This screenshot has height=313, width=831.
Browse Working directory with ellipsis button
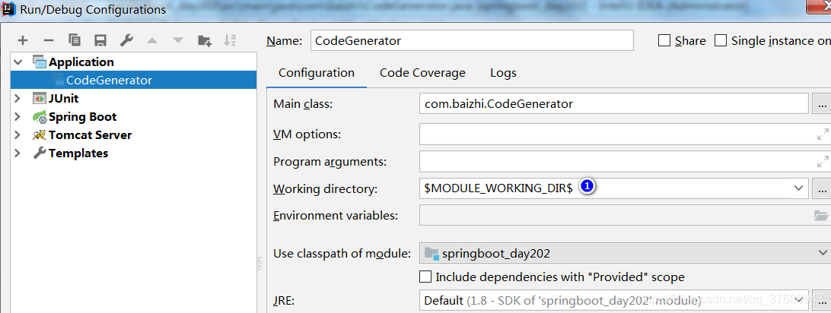click(x=821, y=188)
